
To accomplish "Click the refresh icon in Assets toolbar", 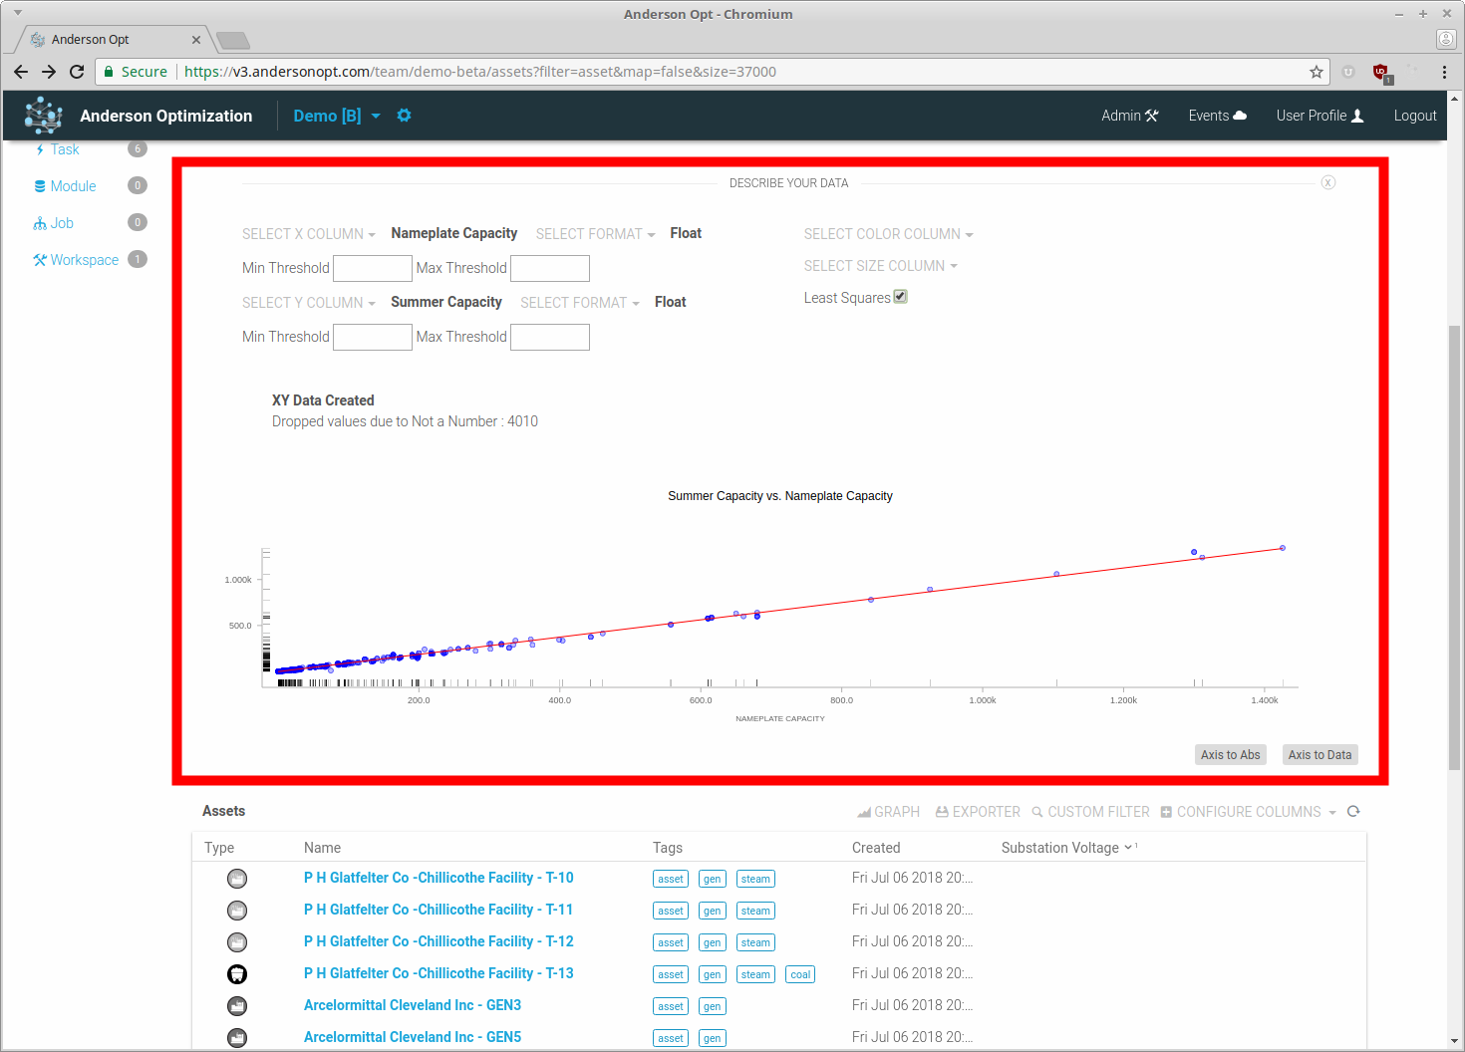I will coord(1353,812).
